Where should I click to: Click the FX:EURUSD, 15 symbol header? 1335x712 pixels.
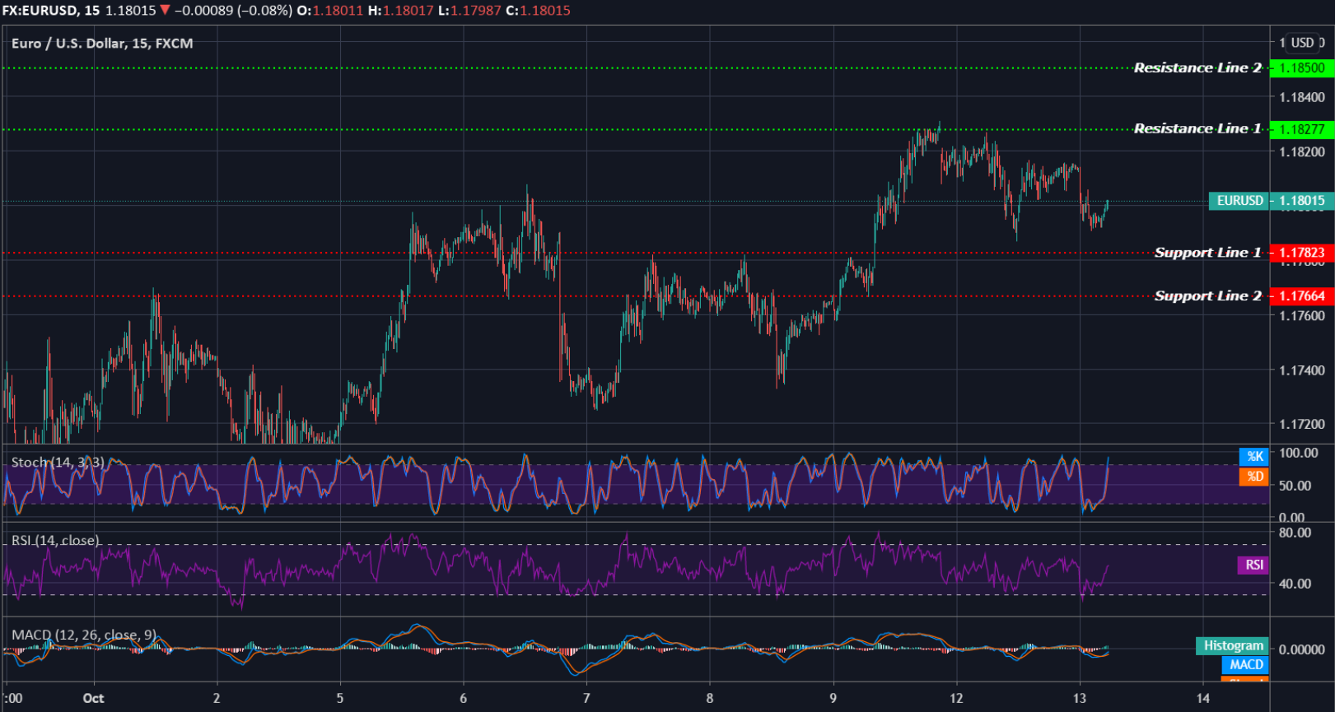(x=51, y=11)
